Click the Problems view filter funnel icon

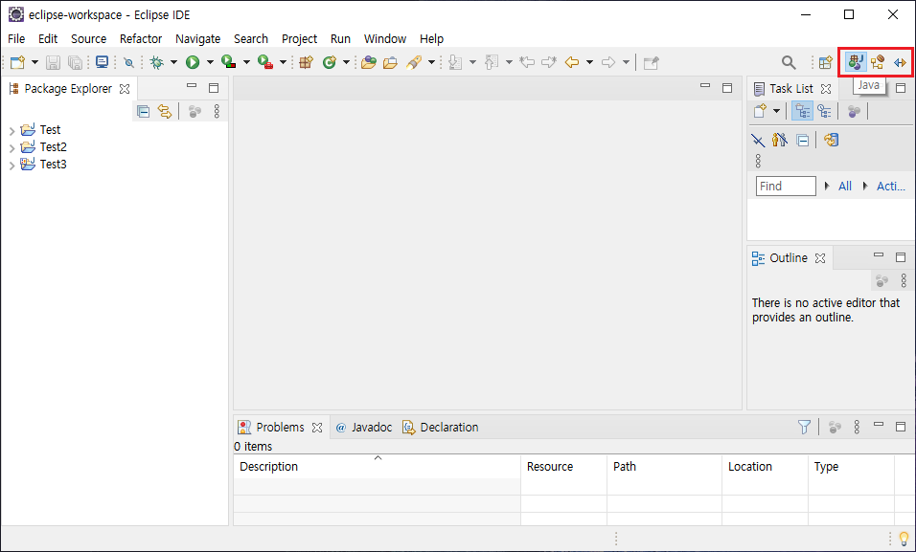[x=805, y=427]
